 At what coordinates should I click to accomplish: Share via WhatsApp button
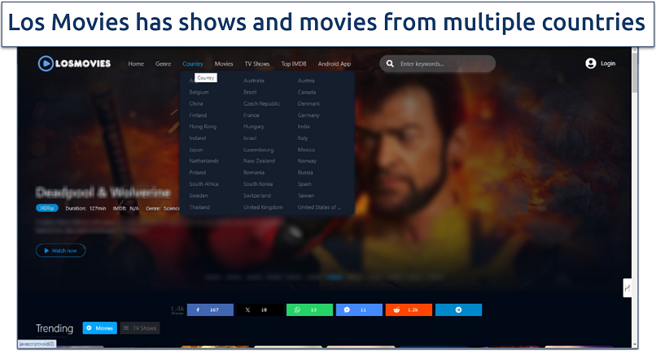[x=309, y=309]
